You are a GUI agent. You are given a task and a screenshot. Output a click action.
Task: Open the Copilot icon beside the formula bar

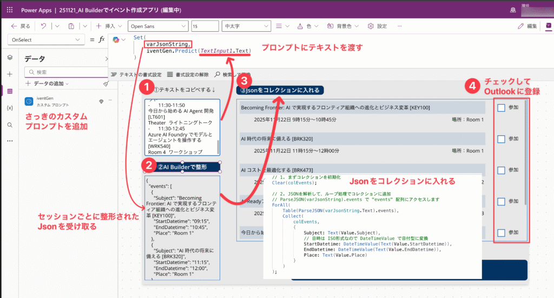point(116,39)
